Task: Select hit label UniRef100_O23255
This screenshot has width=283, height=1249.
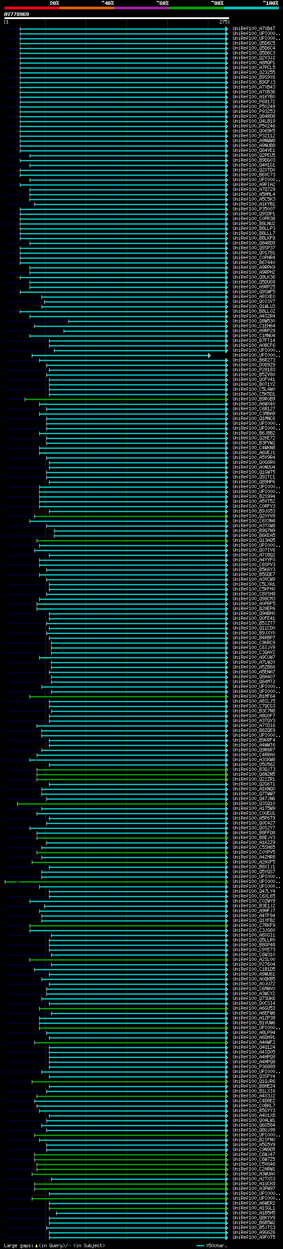Action: [253, 72]
